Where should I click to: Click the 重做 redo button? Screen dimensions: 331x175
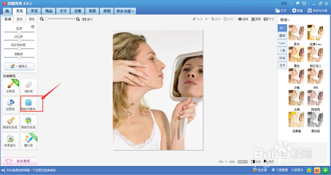pyautogui.click(x=215, y=19)
